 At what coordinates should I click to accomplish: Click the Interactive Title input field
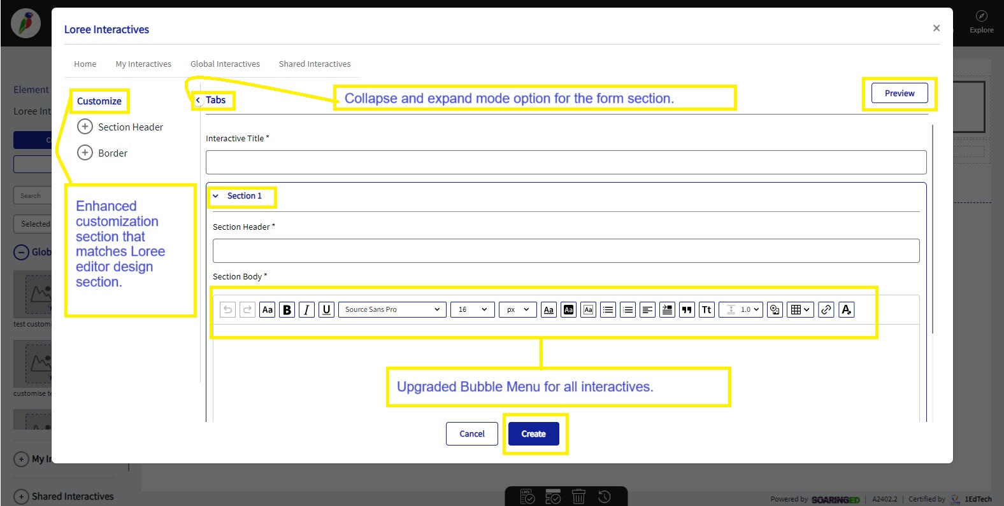click(x=566, y=162)
